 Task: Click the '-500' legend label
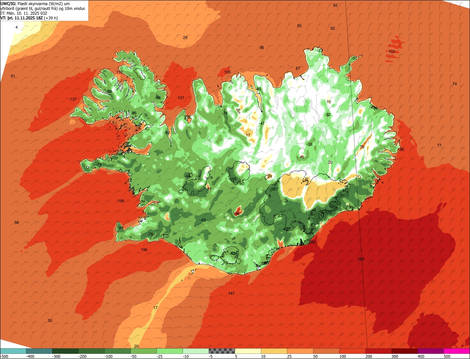(x=4, y=356)
